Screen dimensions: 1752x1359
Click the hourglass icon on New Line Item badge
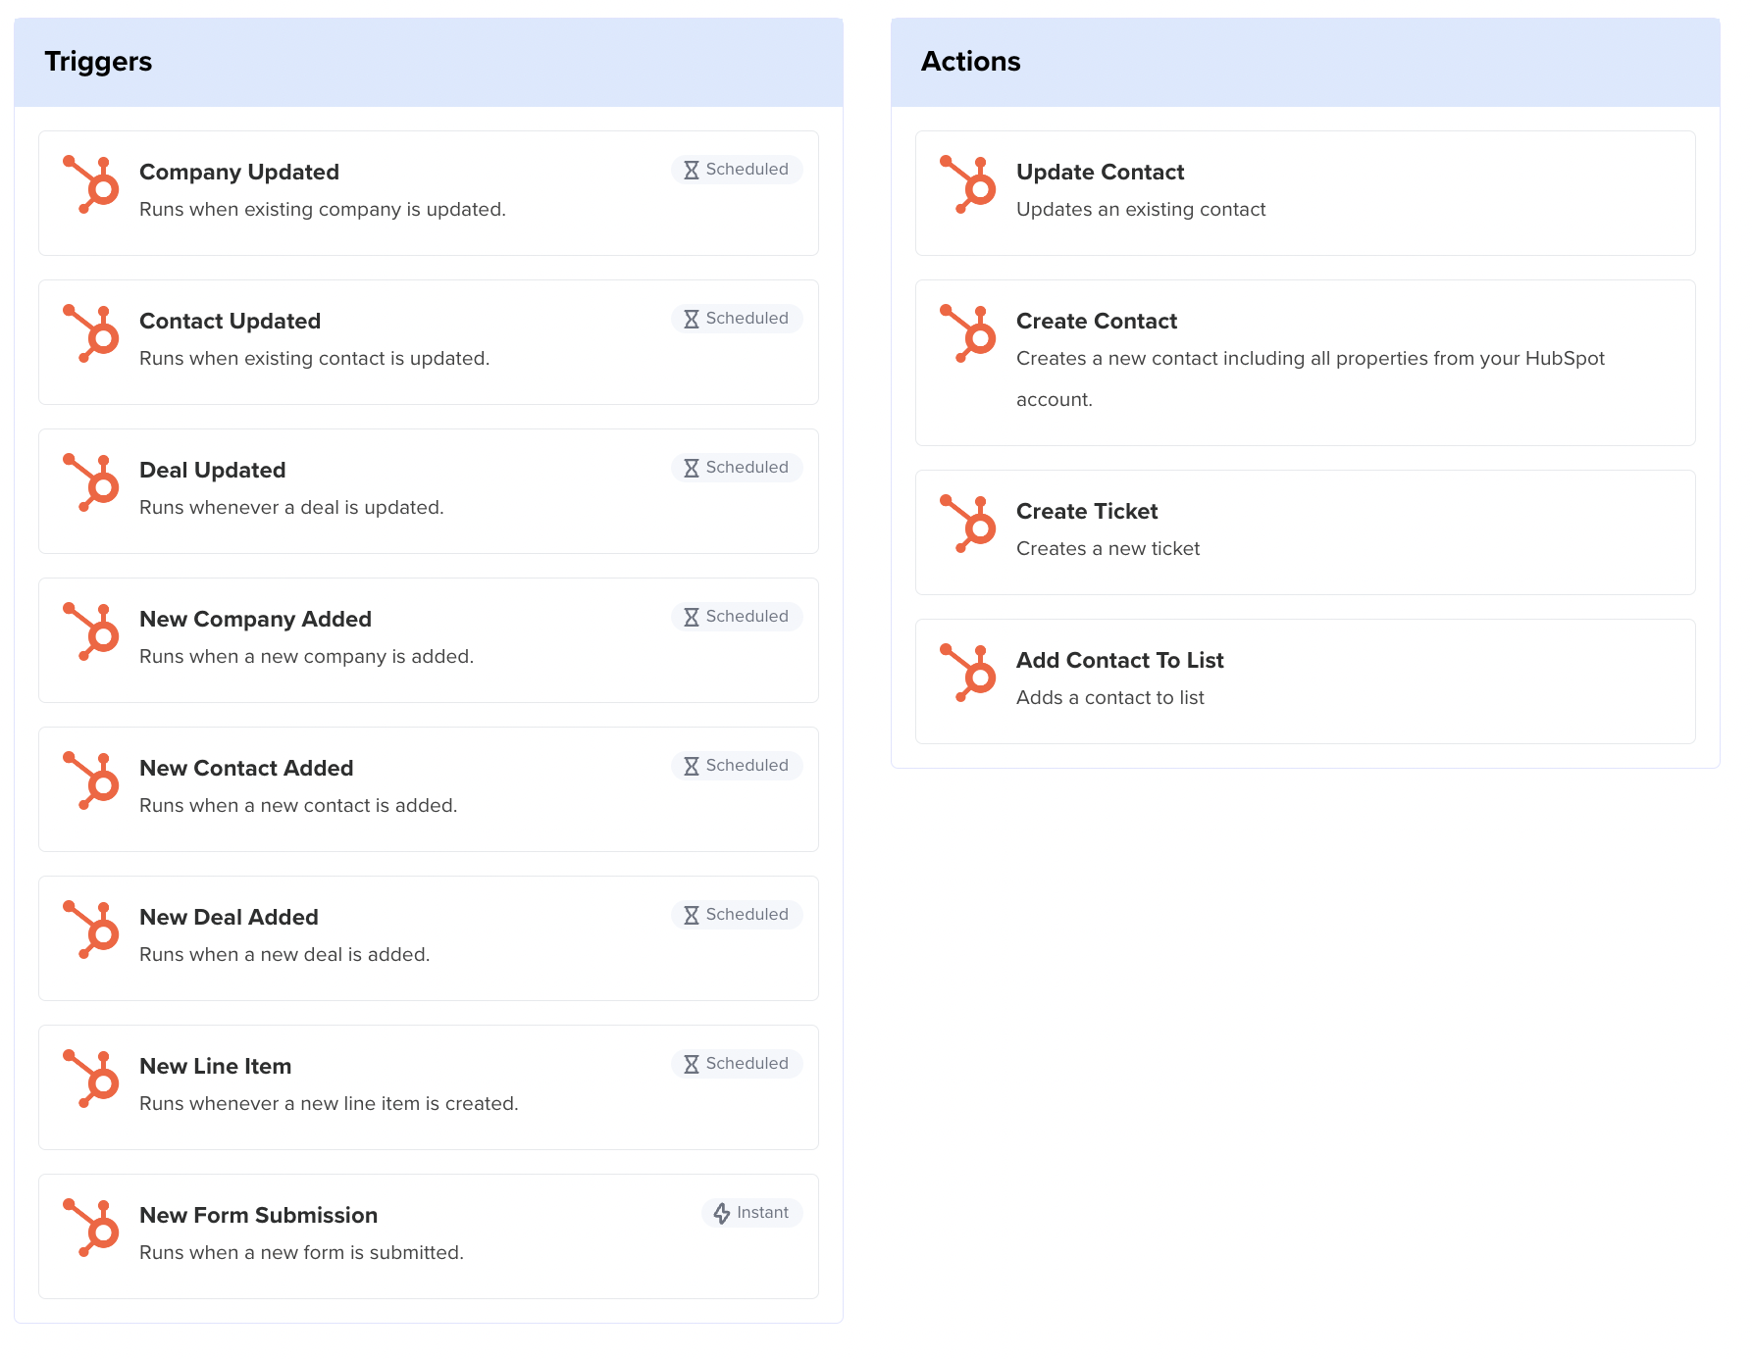coord(692,1063)
